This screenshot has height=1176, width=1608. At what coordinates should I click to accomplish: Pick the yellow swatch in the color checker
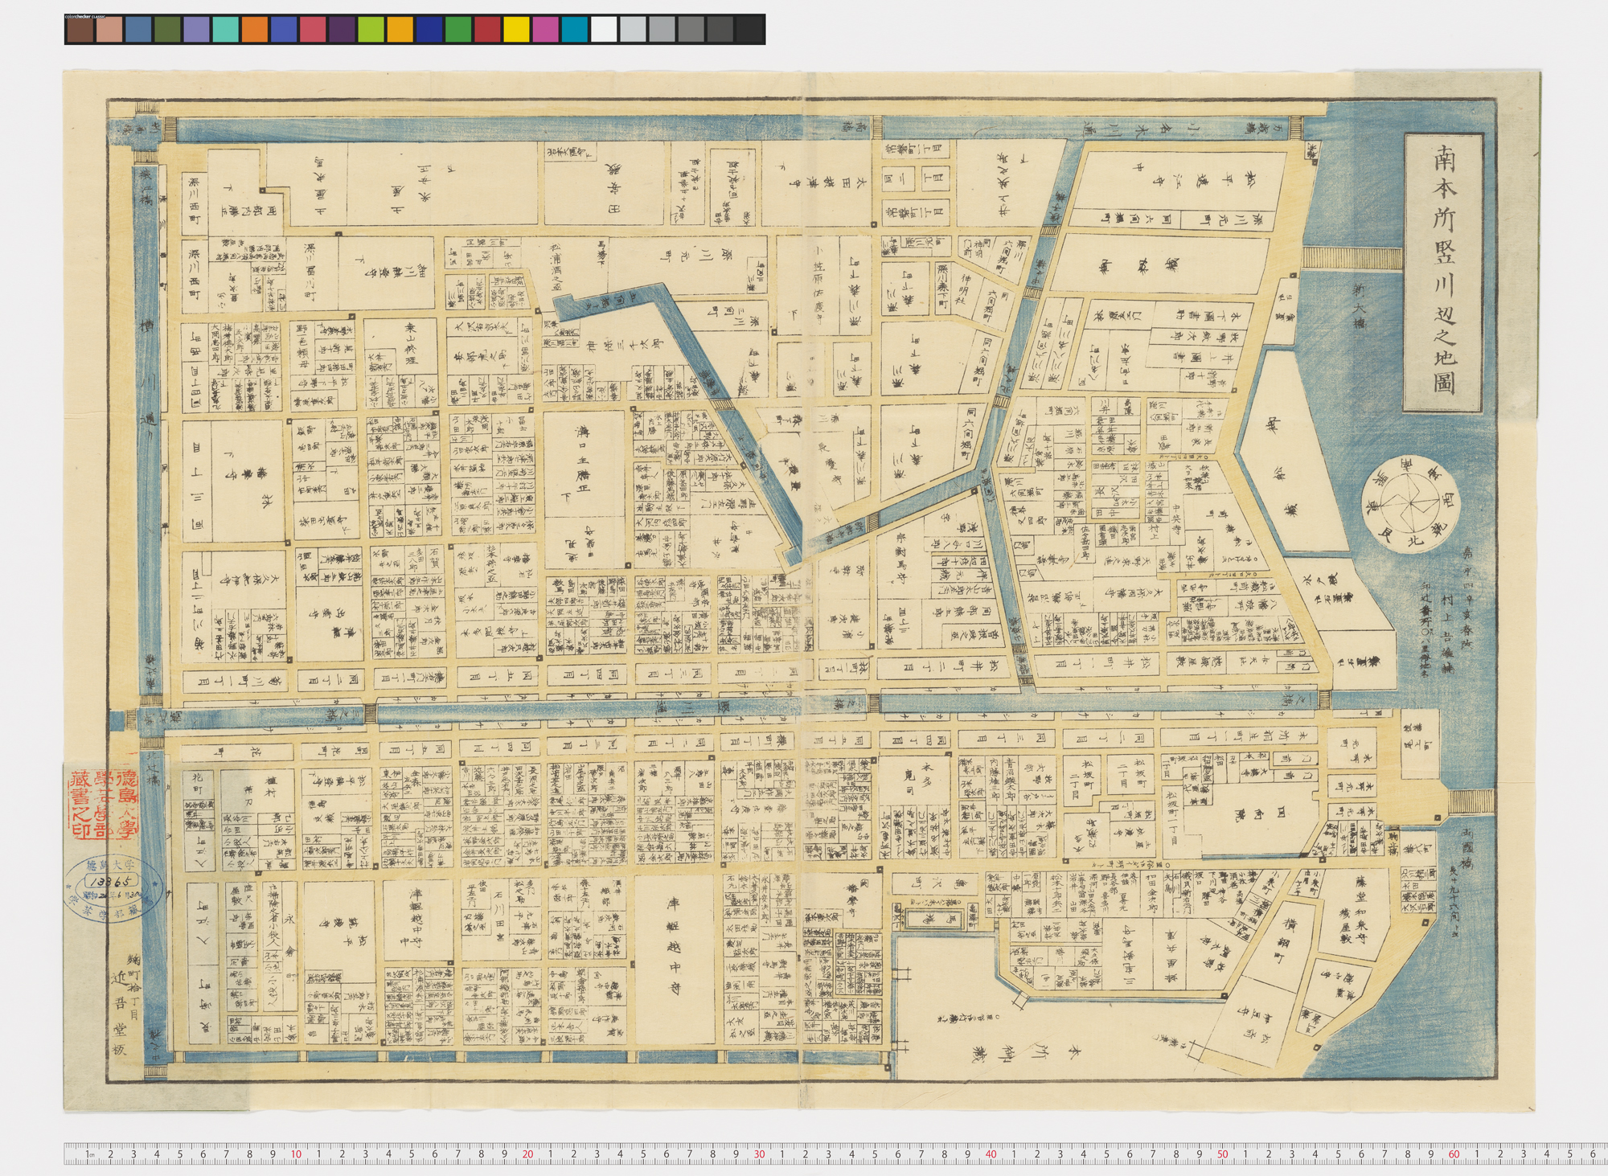pyautogui.click(x=516, y=30)
